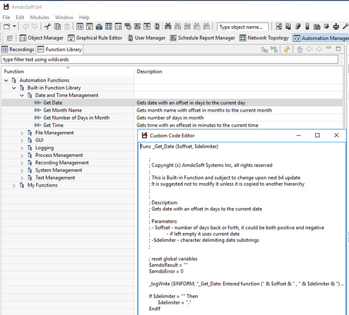This screenshot has height=315, width=349.
Task: Click the Redo arrow in toolbar
Action: 34,27
